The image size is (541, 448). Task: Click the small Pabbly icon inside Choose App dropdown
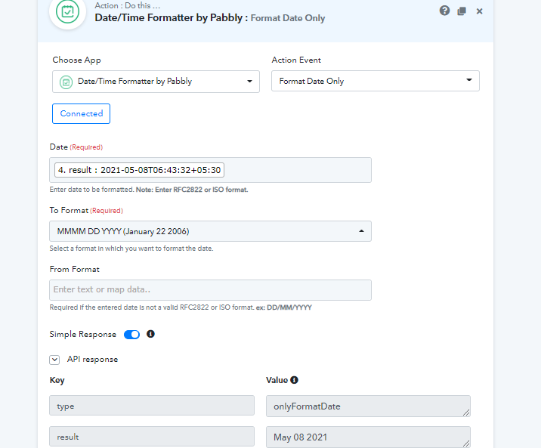[x=66, y=82]
